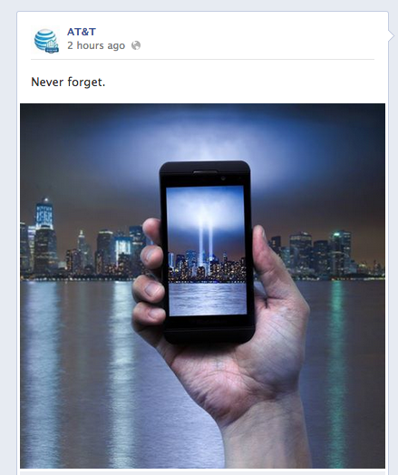Click the divider line under post header
The width and height of the screenshot is (398, 475).
tap(203, 60)
